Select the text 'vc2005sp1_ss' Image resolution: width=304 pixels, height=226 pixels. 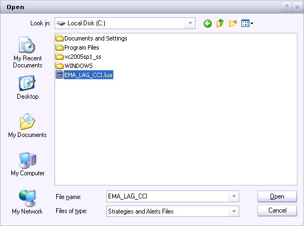(83, 57)
